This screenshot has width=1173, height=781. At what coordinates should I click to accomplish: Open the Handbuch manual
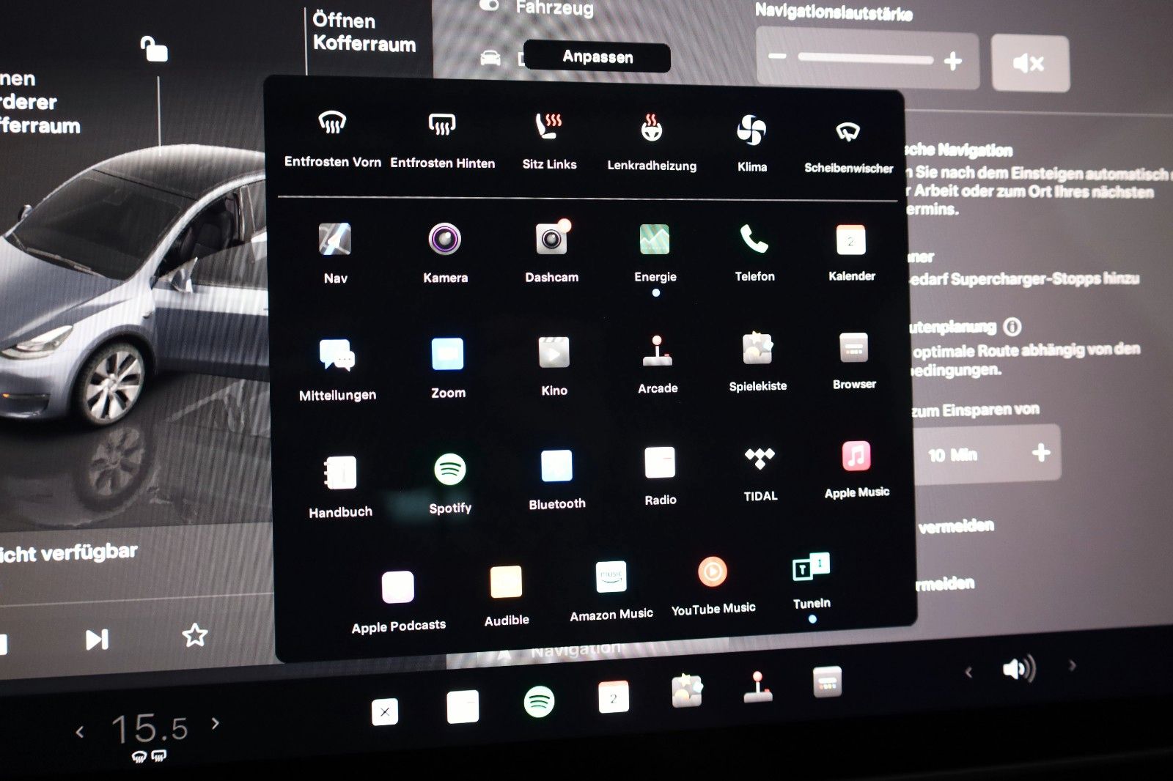[x=340, y=473]
